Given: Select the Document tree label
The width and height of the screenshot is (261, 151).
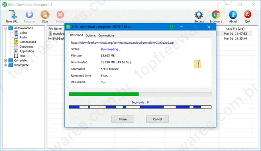Looking at the screenshot, I should click(x=26, y=46).
